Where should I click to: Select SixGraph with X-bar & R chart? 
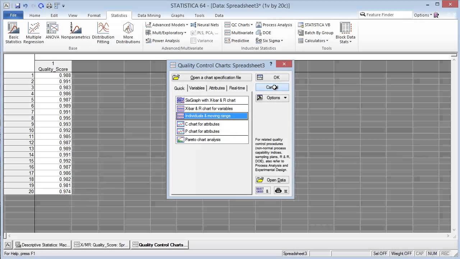[212, 100]
